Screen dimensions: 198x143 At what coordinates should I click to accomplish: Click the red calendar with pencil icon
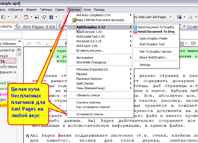point(26,17)
